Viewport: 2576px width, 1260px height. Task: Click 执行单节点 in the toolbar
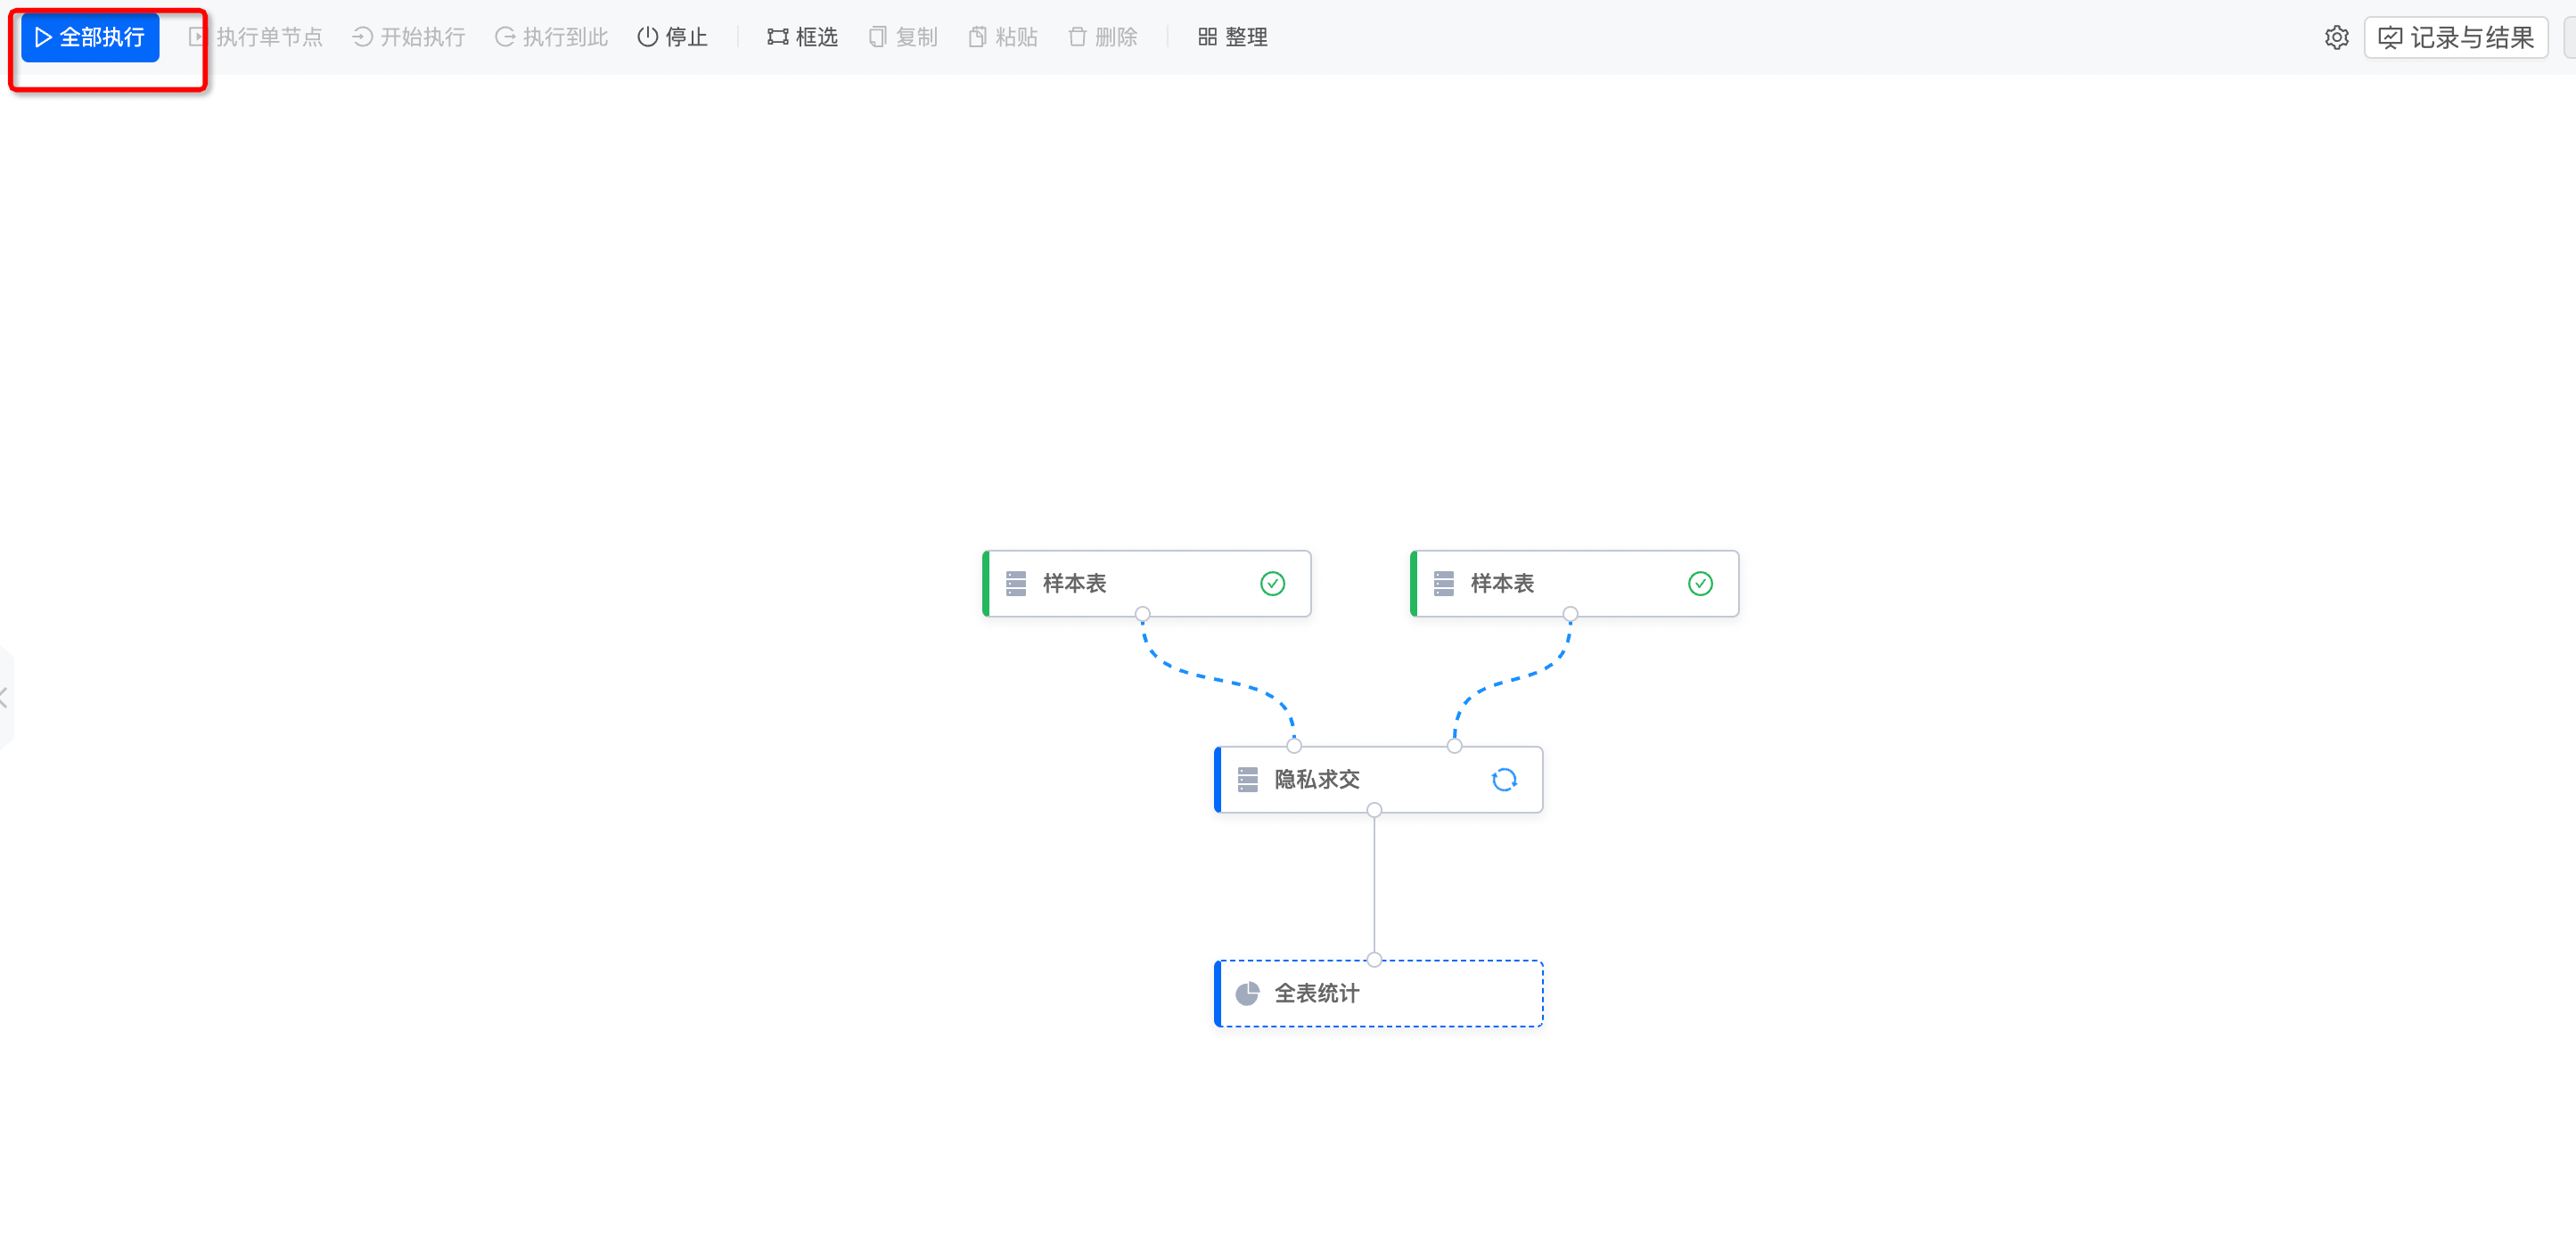coord(256,37)
